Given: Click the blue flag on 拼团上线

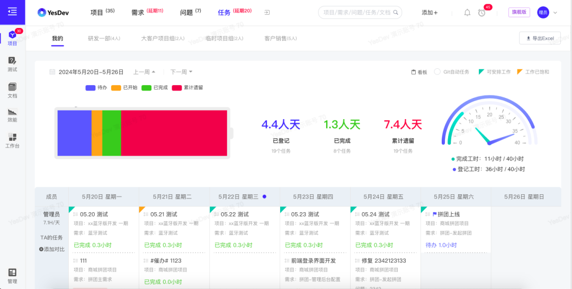Looking at the screenshot, I should (x=434, y=214).
